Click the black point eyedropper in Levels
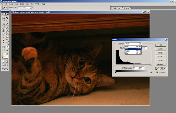176x113 pixels. pyautogui.click(x=157, y=69)
